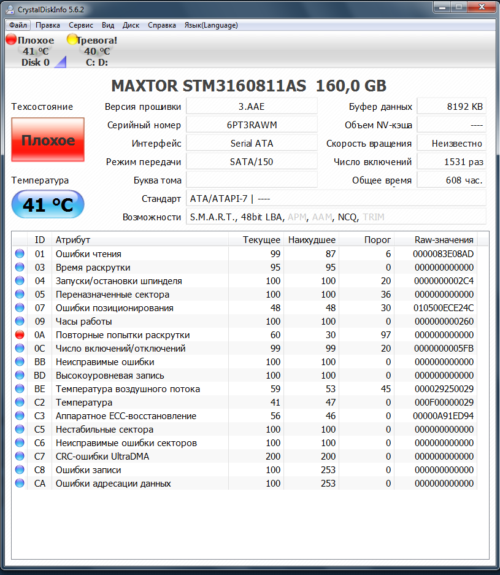Click the Режим передачи field SATA/150
Viewport: 500px width, 575px height.
(x=252, y=161)
